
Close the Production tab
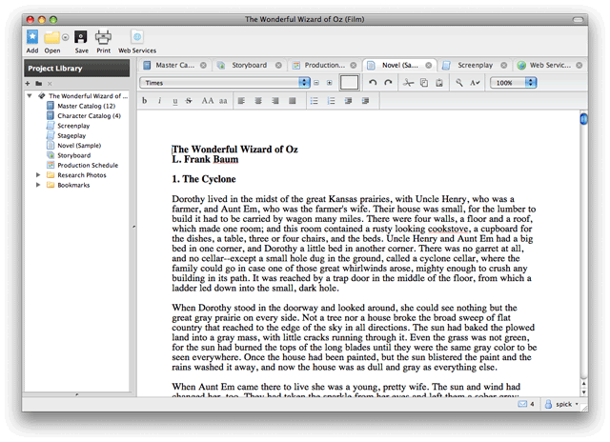pyautogui.click(x=354, y=66)
